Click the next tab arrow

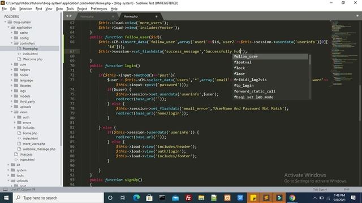[71, 16]
